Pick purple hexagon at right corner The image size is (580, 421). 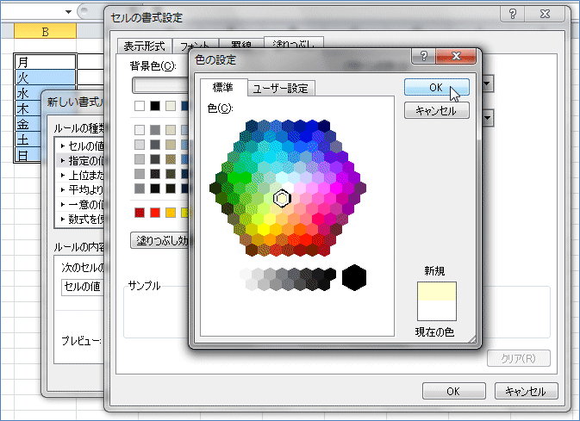point(360,188)
